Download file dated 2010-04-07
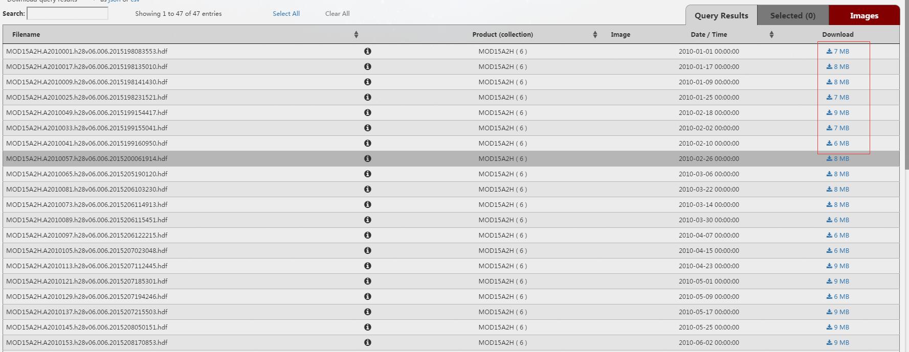The height and width of the screenshot is (352, 909). click(x=837, y=235)
